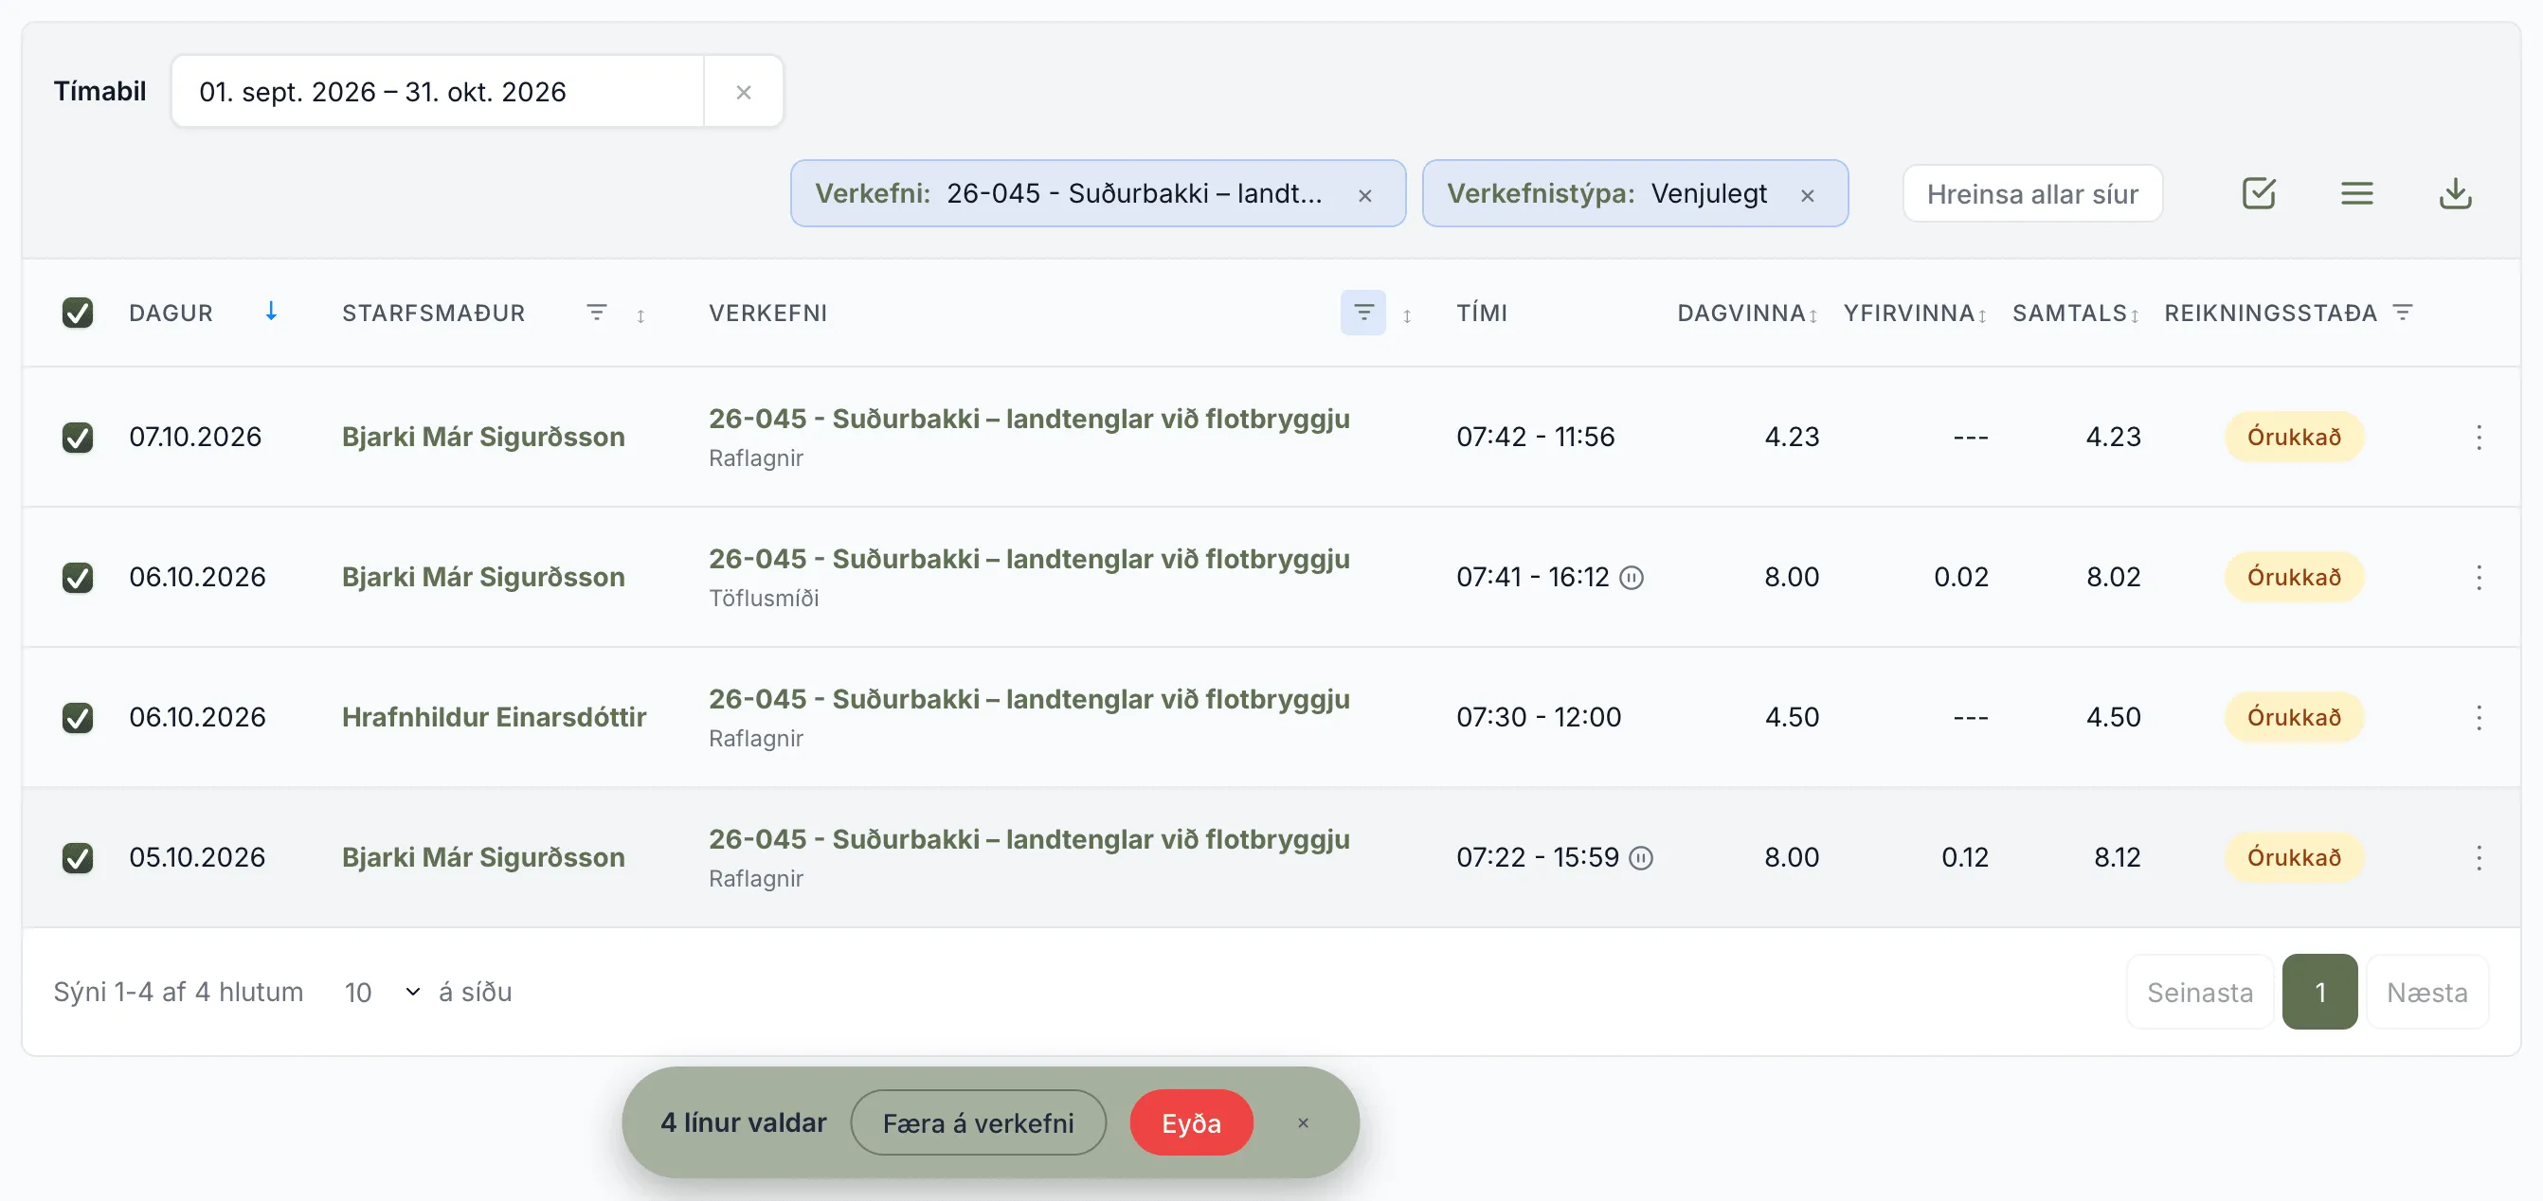Clear the Tímabil date range
This screenshot has height=1201, width=2543.
coord(744,92)
